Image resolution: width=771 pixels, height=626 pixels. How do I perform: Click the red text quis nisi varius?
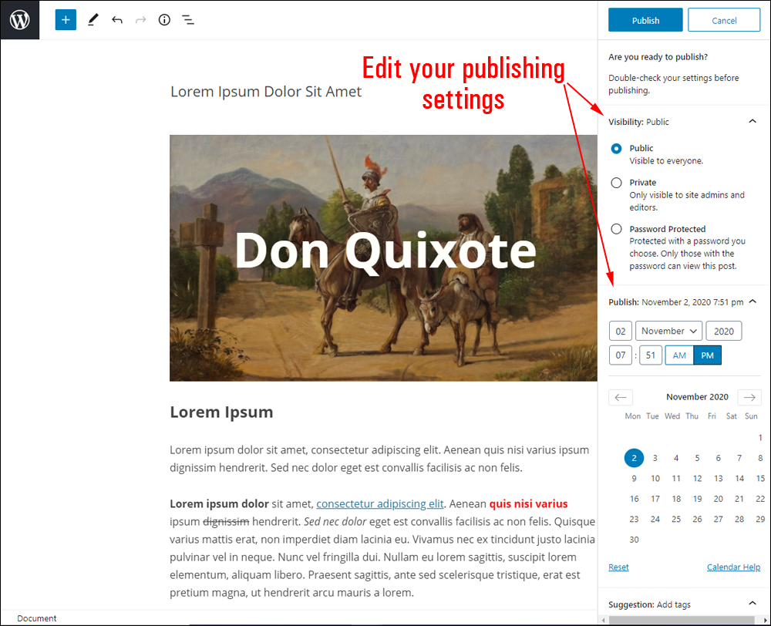pos(528,504)
